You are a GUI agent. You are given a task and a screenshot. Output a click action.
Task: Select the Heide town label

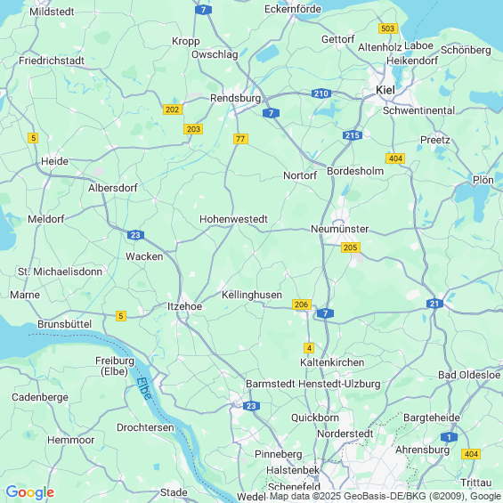click(x=55, y=161)
